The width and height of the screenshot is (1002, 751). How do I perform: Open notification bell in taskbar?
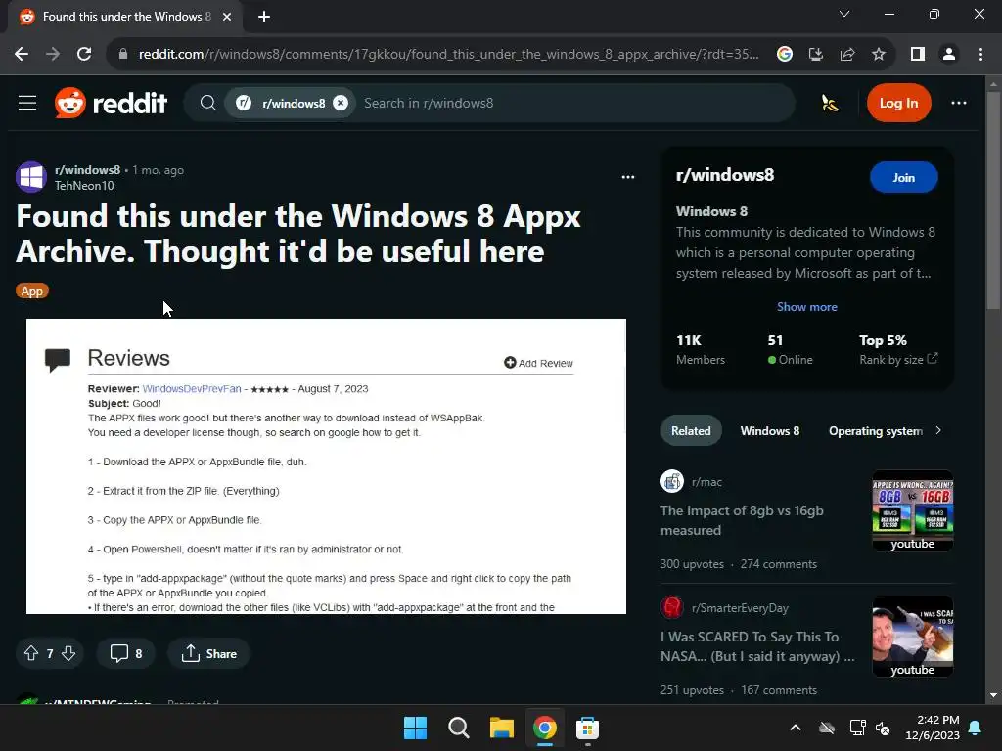976,728
